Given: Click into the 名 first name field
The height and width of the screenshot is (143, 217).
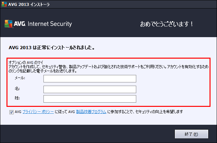Looking at the screenshot, I should [x=90, y=89].
